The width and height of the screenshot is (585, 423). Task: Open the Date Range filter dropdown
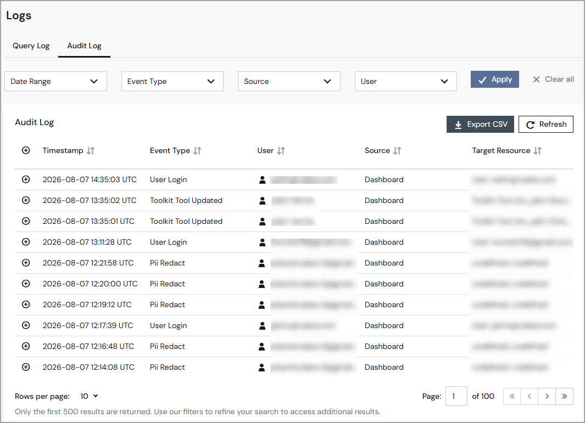[x=55, y=81]
